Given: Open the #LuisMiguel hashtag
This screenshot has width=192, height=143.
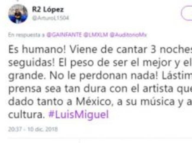Looking at the screenshot, I should [79, 115].
